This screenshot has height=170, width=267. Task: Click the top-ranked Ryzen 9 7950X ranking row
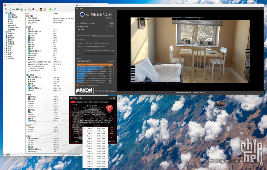point(95,64)
